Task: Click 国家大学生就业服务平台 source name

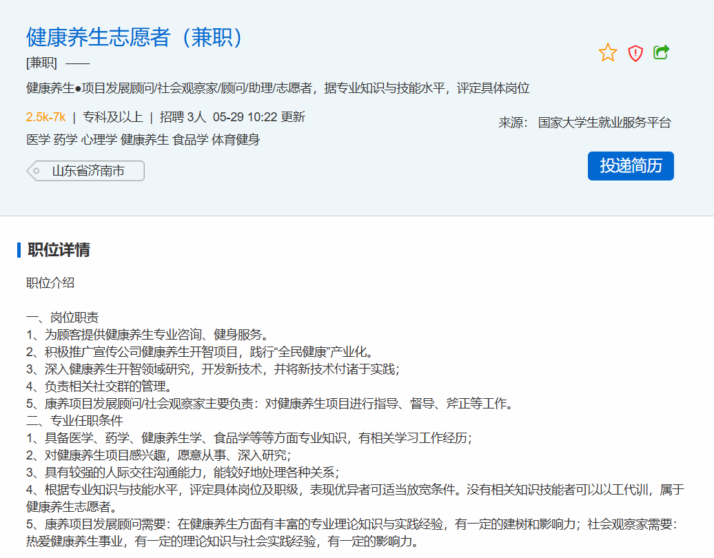Action: point(604,123)
